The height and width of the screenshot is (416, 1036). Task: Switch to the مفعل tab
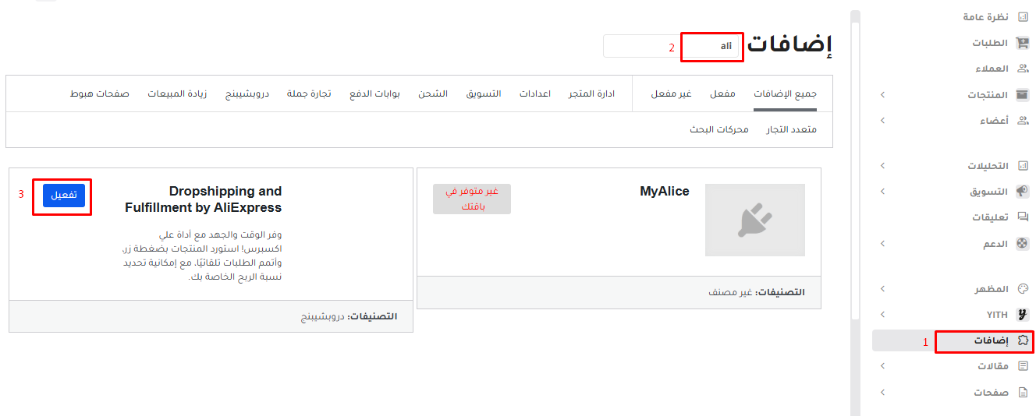[x=722, y=94]
